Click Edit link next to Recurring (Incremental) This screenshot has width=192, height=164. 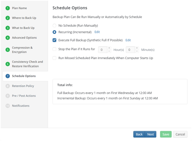pos(97,32)
